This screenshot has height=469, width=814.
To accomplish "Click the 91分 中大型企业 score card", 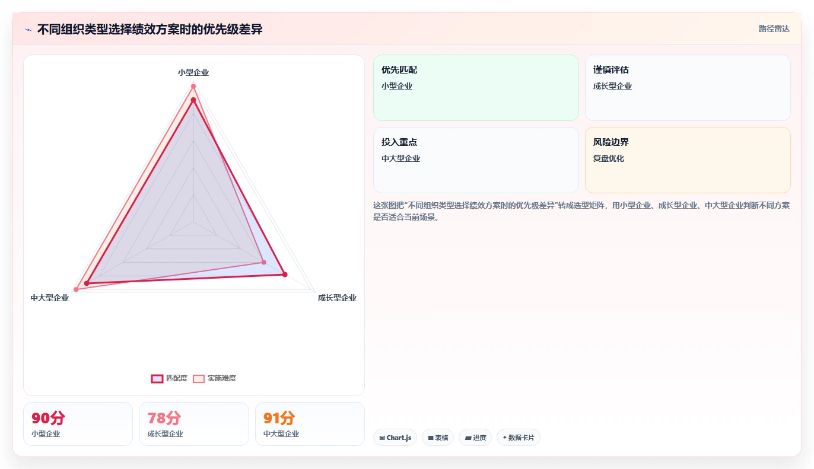I will pyautogui.click(x=310, y=424).
